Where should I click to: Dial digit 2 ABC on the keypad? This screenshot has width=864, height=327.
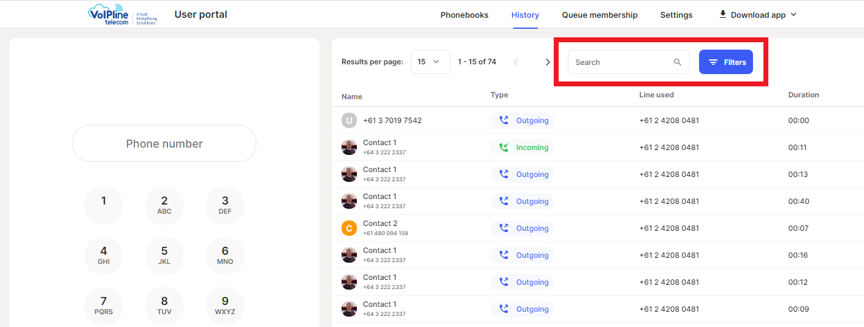164,206
